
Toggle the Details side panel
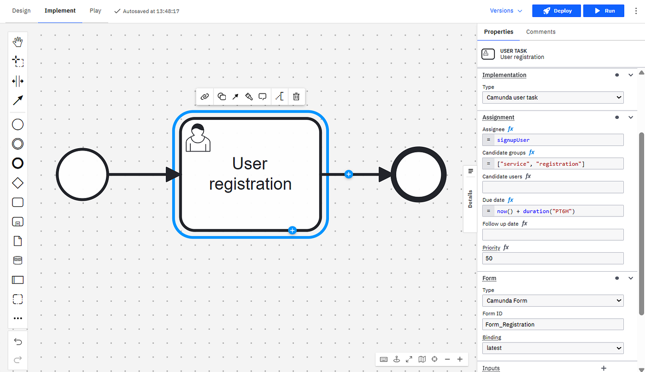click(470, 199)
